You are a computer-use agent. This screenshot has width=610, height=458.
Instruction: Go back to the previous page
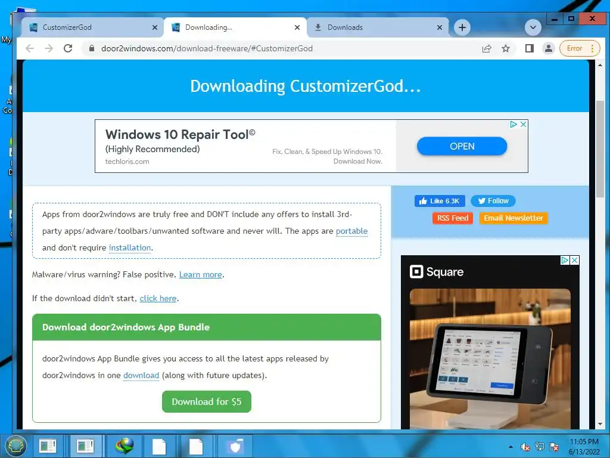tap(30, 48)
